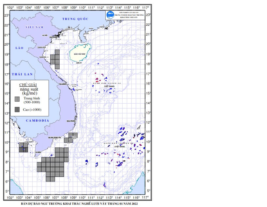Viewport: 267px width, 207px height.
Task: Click the THANH HÓA label
Action: (x=41, y=47)
